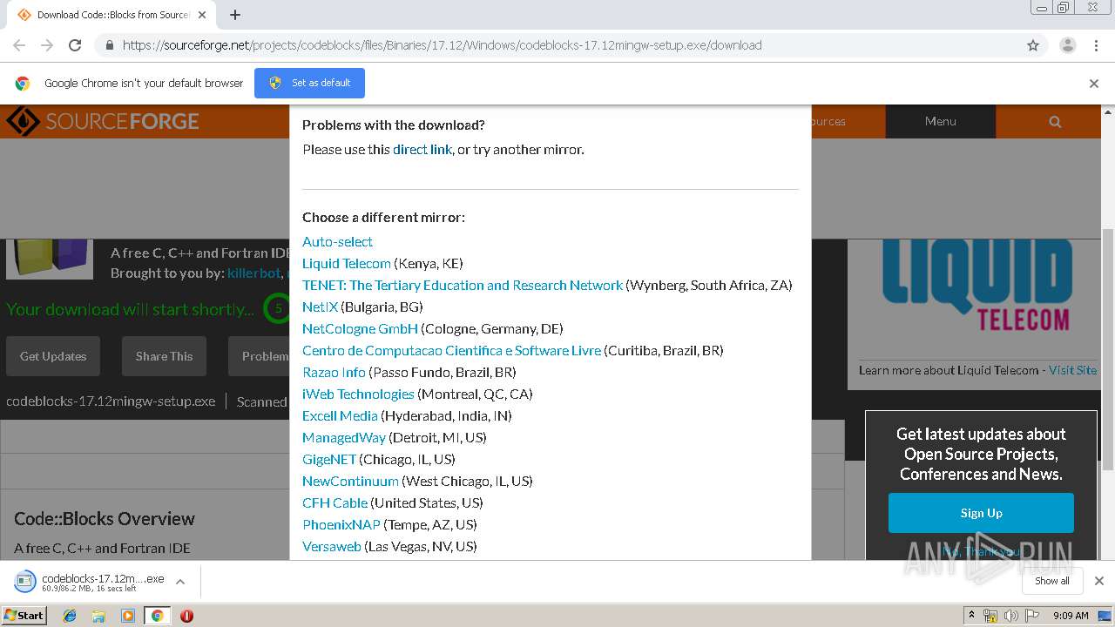The image size is (1115, 627).
Task: Select Liquid Telecom mirror
Action: tap(347, 263)
